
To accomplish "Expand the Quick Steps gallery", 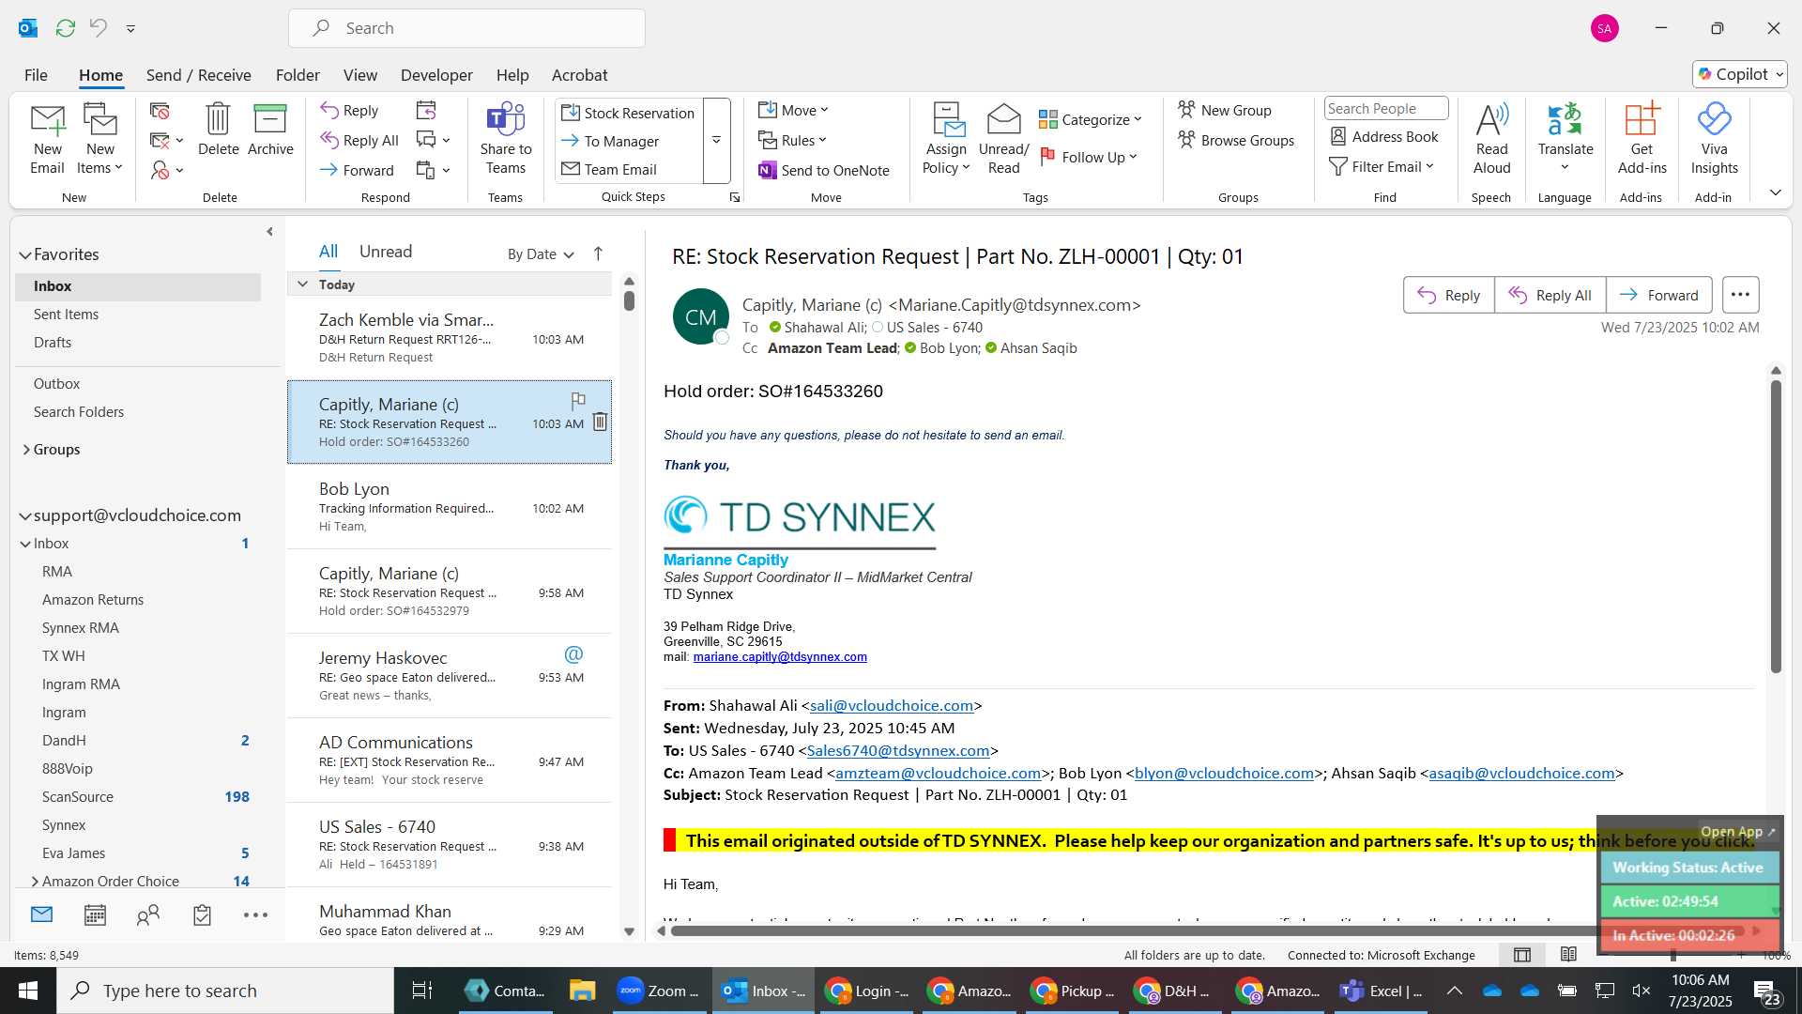I will coord(716,141).
